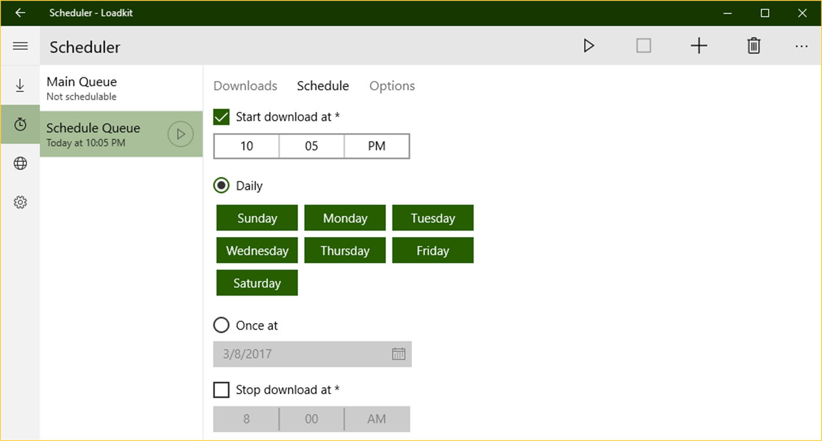Screen dimensions: 822x441
Task: Select the Downloads sidebar icon
Action: (21, 85)
